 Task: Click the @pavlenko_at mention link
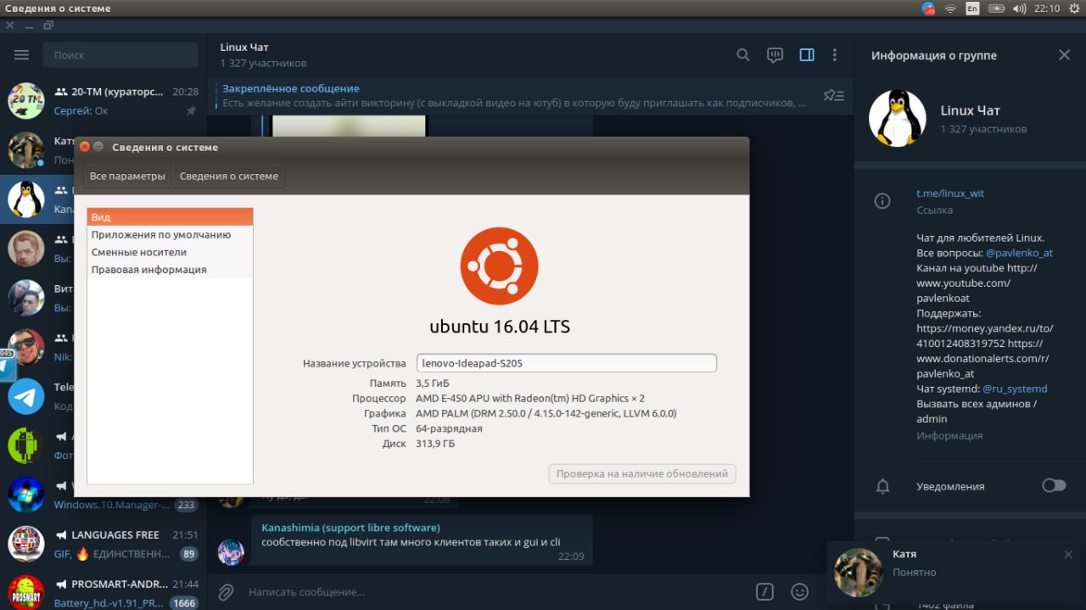click(1019, 253)
